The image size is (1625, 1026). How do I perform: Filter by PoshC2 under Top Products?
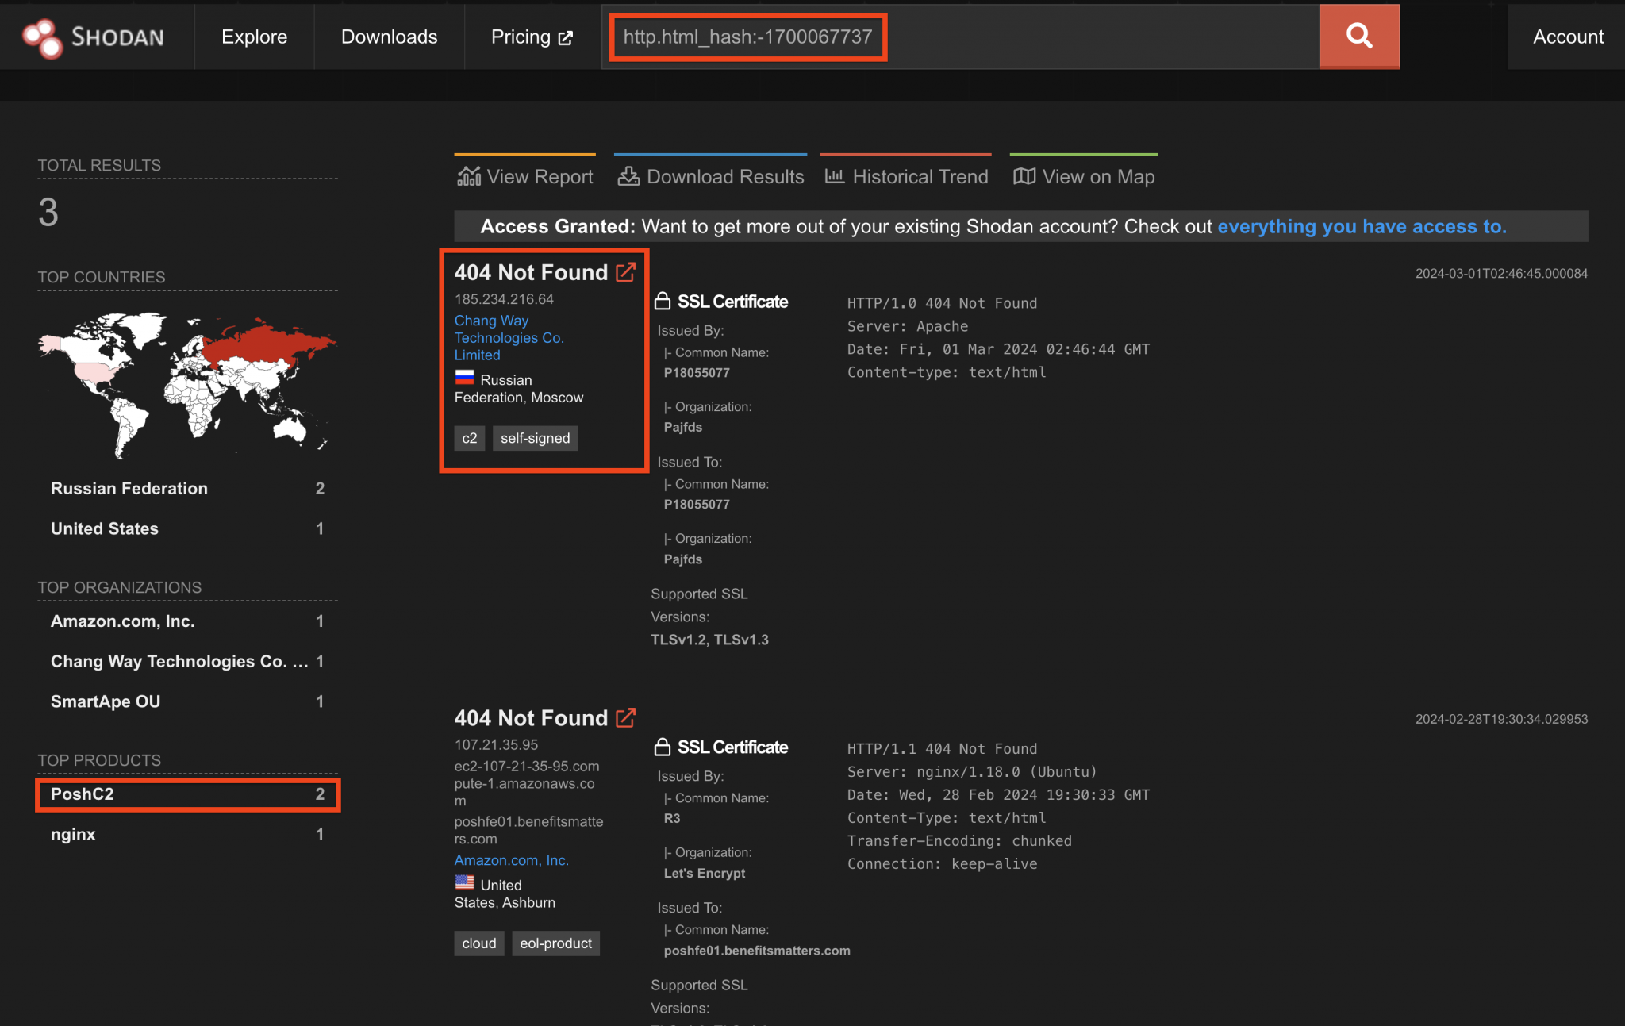click(x=82, y=794)
